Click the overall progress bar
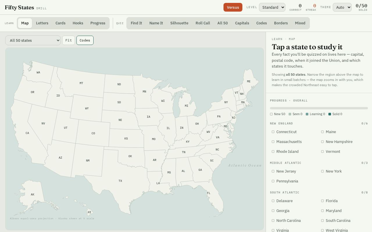The width and height of the screenshot is (372, 232). point(319,108)
